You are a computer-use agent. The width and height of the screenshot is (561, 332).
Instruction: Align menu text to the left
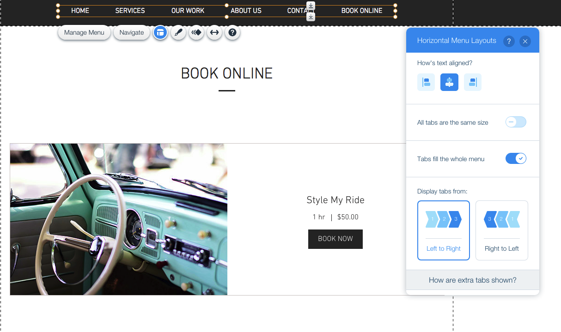(426, 82)
